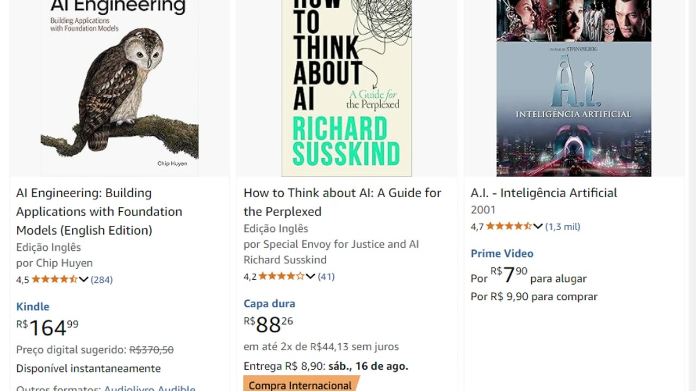Open the A.I. Inteligência Artificial movie poster
The height and width of the screenshot is (391, 696).
point(574,87)
